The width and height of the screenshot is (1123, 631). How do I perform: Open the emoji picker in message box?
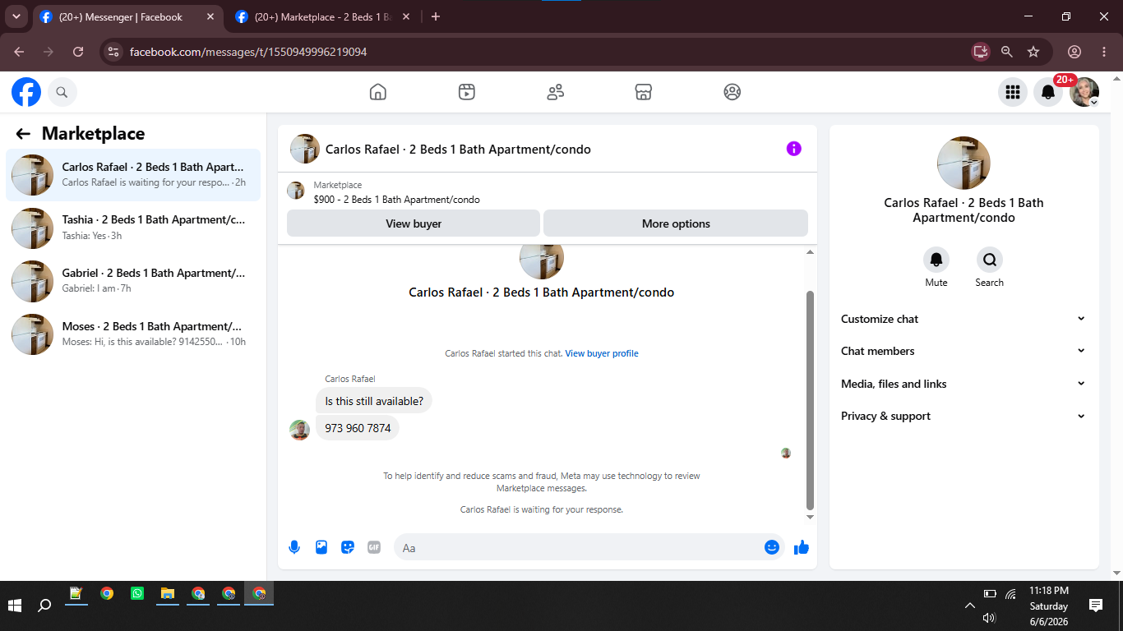click(772, 547)
